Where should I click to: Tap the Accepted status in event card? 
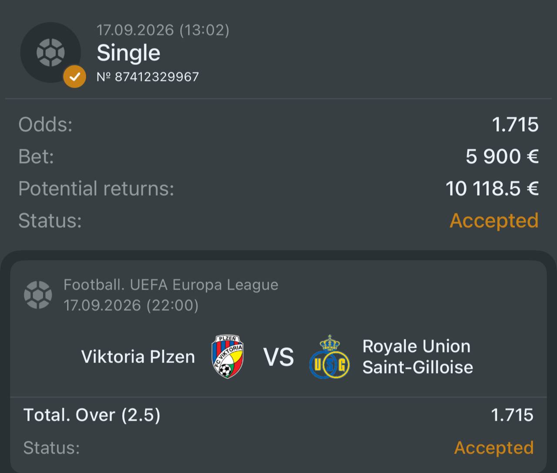(494, 448)
